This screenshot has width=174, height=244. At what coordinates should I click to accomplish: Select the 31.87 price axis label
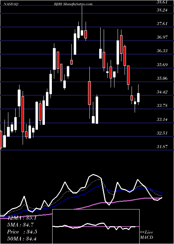tap(162, 147)
